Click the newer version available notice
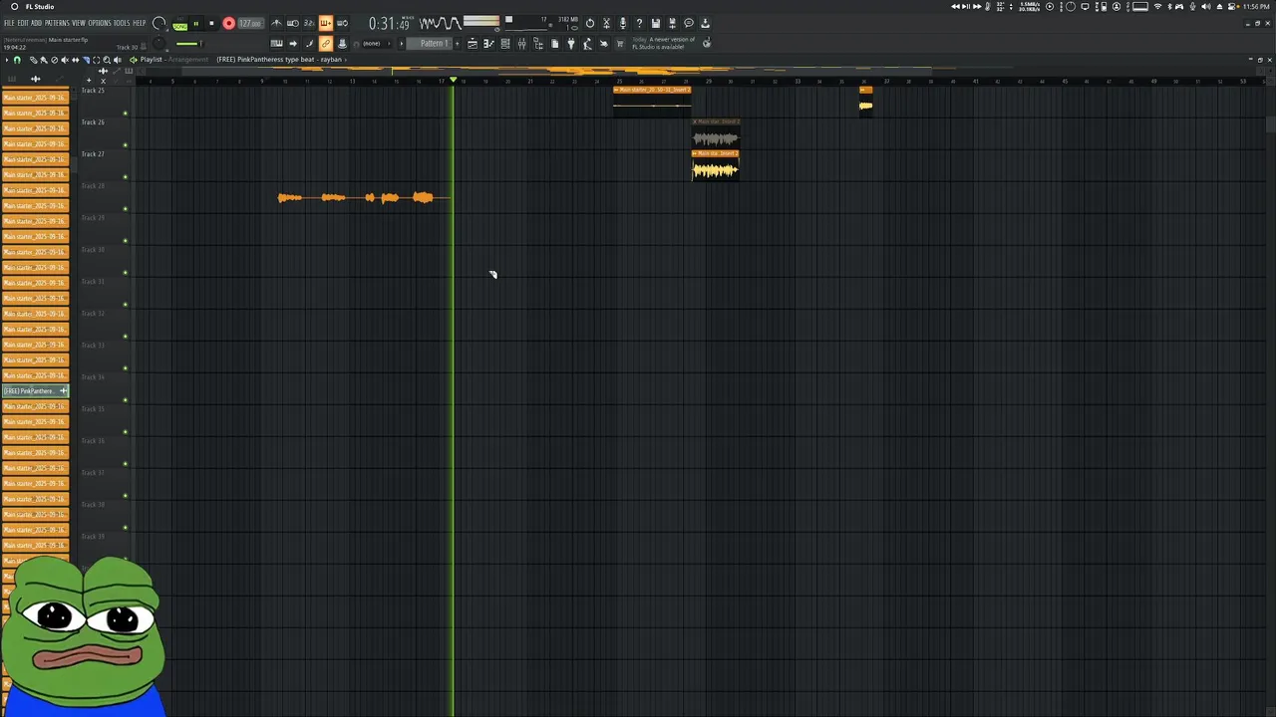Image resolution: width=1276 pixels, height=717 pixels. 664,44
